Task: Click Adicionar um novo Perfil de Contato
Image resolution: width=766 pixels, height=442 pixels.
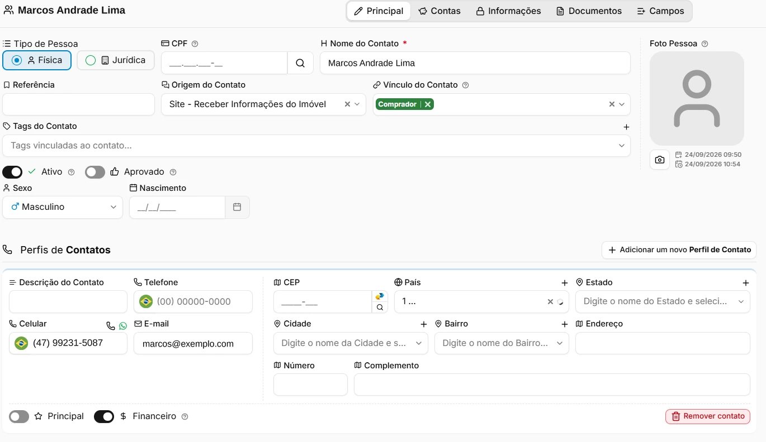Action: [679, 250]
